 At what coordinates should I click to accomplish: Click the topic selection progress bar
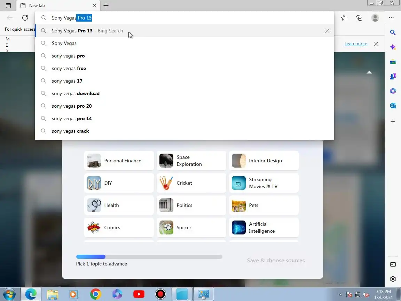pyautogui.click(x=149, y=257)
